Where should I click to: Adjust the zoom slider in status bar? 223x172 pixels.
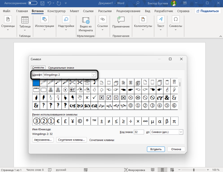click(x=194, y=170)
